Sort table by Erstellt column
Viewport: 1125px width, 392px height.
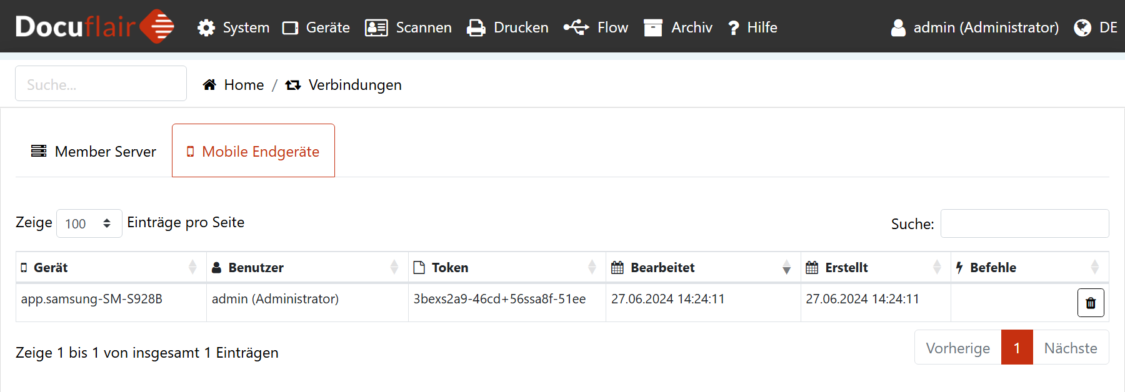coord(876,267)
